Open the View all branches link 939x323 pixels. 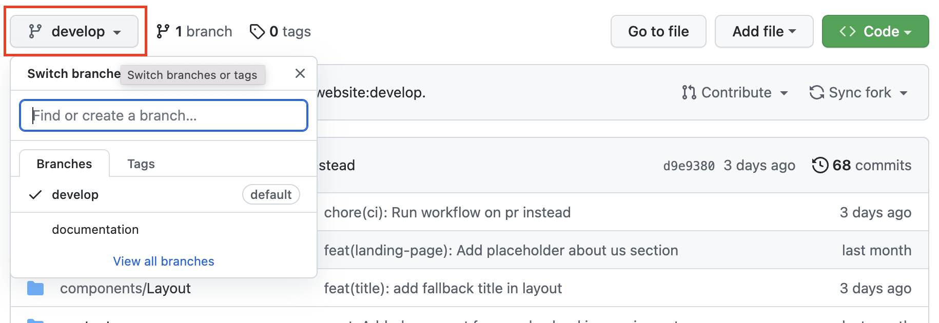[x=164, y=261]
